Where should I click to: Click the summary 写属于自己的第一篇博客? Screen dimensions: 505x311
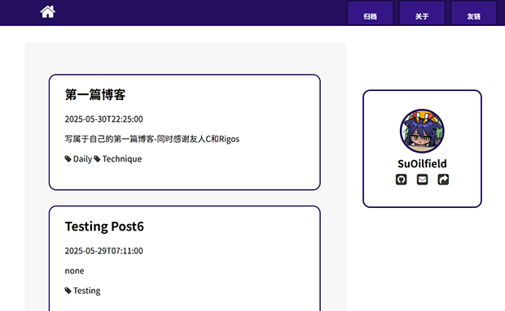pyautogui.click(x=152, y=139)
